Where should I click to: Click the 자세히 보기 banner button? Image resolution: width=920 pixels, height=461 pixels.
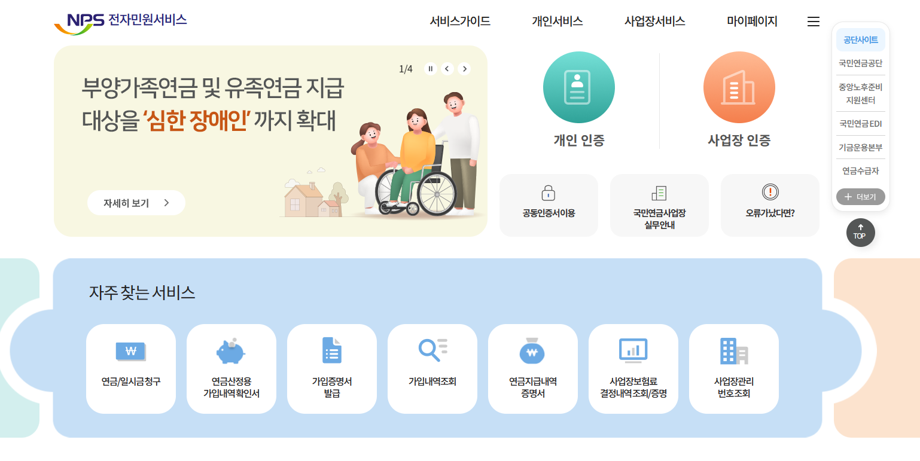pos(136,203)
